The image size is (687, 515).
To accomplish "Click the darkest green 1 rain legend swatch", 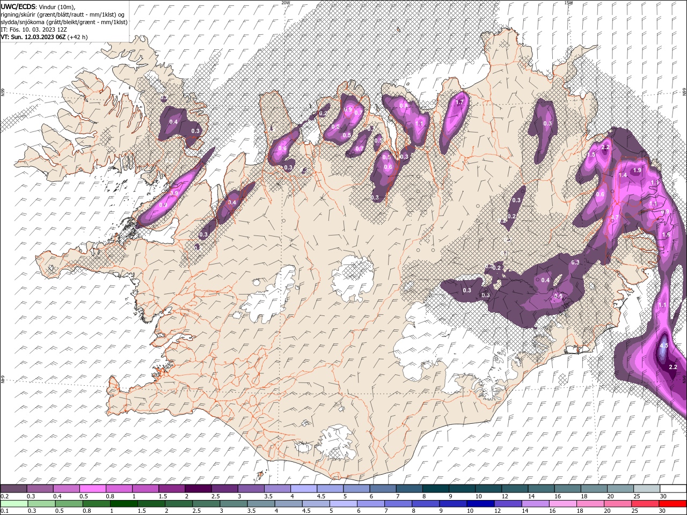I will 124,504.
